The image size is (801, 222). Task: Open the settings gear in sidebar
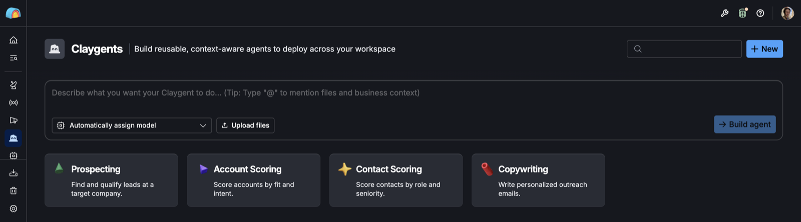[14, 208]
